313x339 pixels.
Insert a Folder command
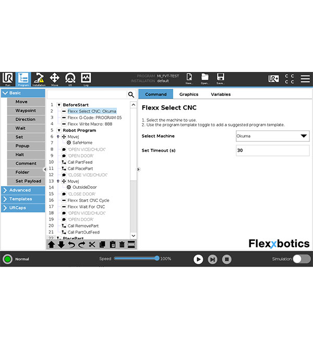click(26, 172)
